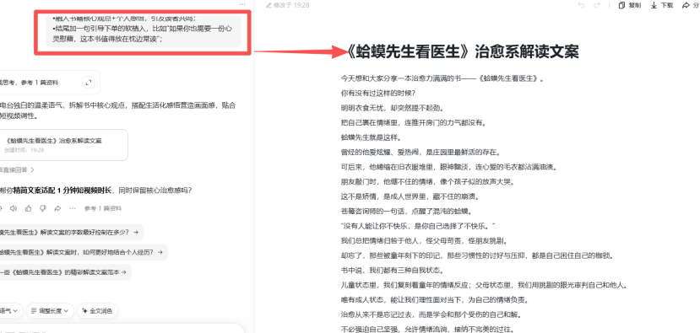The image size is (700, 333).
Task: Click the document title 《蛤蟆先生看医生》治愈系解读文案
Action: click(462, 51)
